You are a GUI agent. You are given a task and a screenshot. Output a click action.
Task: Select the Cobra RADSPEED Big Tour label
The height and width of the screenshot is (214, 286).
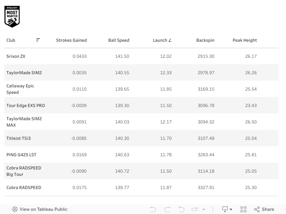[x=24, y=171]
